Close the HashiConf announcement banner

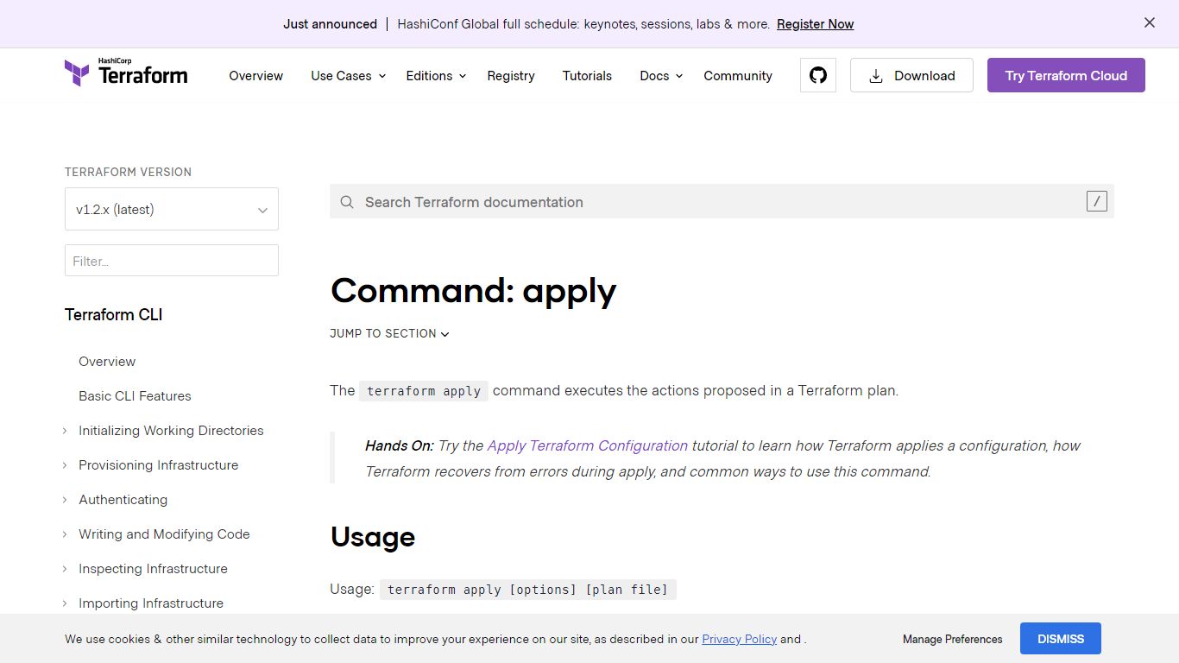[1150, 23]
